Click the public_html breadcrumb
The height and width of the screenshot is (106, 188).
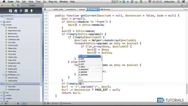point(58,9)
